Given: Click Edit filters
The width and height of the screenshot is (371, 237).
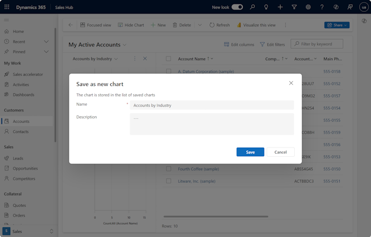Looking at the screenshot, I should (272, 44).
